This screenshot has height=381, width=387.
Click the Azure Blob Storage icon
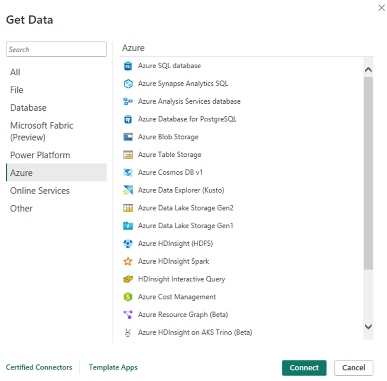point(128,137)
